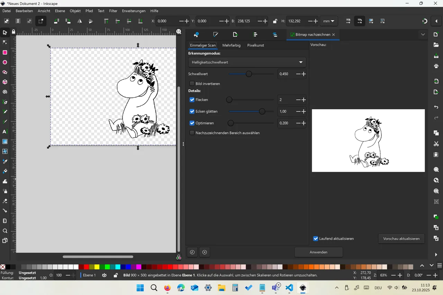This screenshot has height=295, width=443.
Task: Open the Erweiterungen menu
Action: pos(134,11)
